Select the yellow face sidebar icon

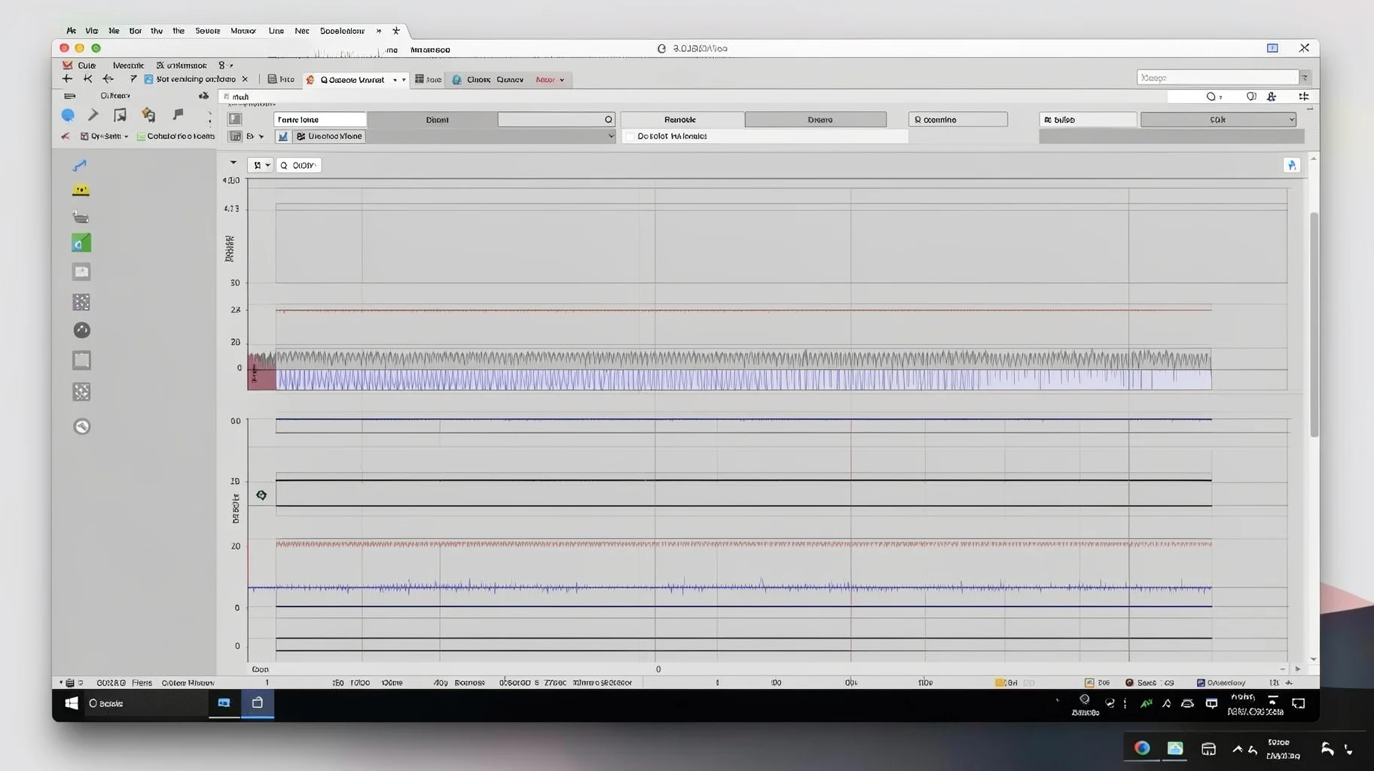pos(81,190)
